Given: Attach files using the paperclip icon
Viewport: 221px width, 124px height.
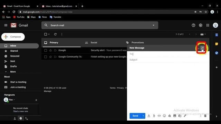Looking at the screenshot, I should click(x=154, y=116).
